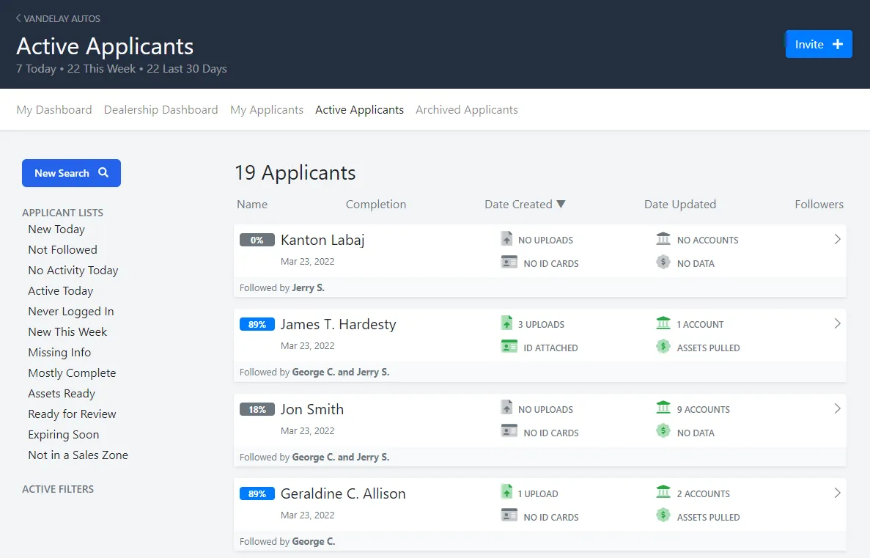Click the green upload icon for James T. Hardesty
The height and width of the screenshot is (558, 870).
coord(506,323)
